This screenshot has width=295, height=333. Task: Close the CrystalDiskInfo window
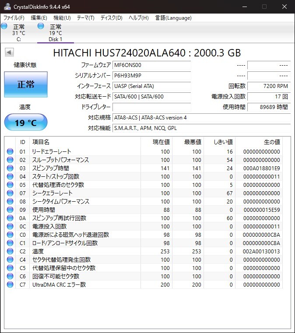point(284,7)
